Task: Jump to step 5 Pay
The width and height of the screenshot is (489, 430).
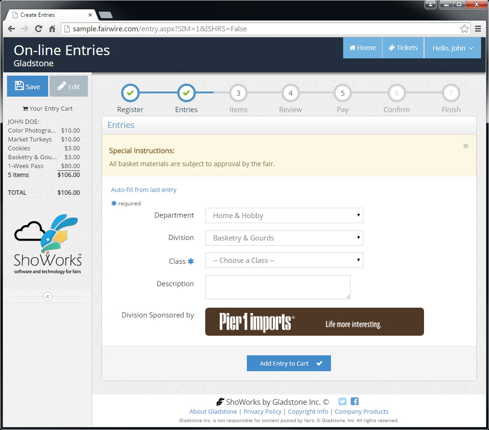Action: (342, 93)
